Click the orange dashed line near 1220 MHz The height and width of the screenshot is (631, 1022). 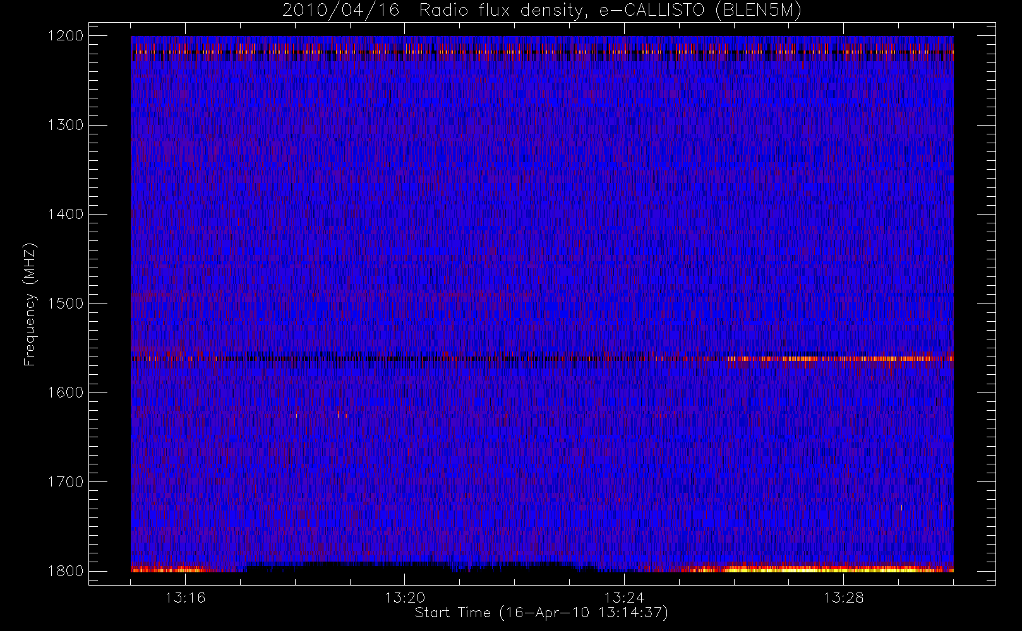click(x=542, y=52)
